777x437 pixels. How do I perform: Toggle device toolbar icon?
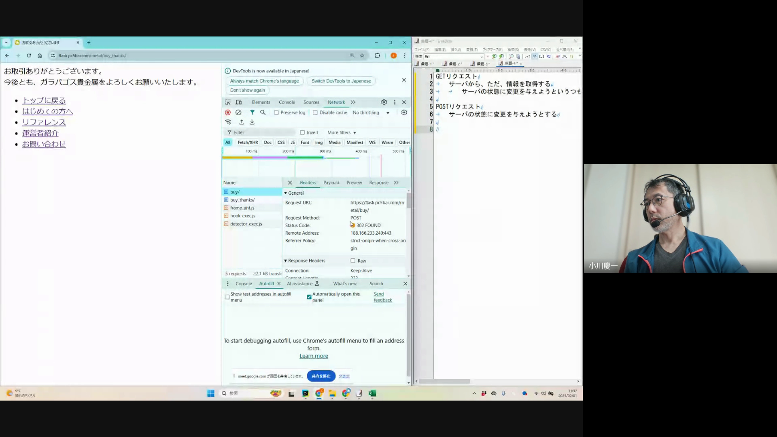pos(239,102)
